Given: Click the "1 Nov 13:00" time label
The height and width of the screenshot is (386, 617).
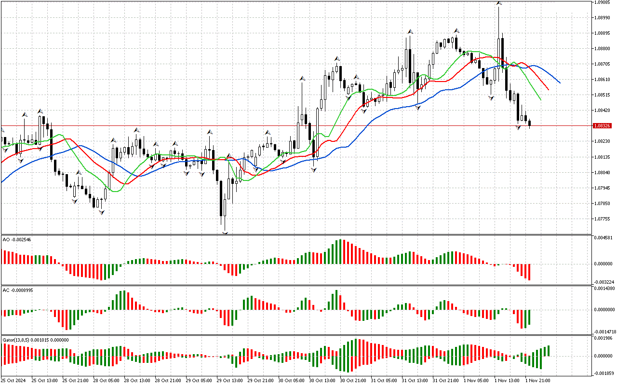Looking at the screenshot, I should pyautogui.click(x=506, y=381).
